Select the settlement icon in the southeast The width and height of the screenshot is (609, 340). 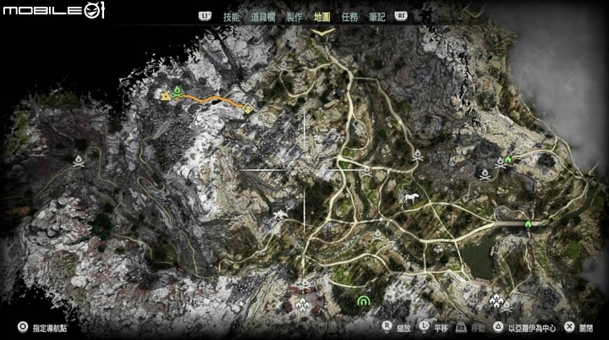[496, 300]
